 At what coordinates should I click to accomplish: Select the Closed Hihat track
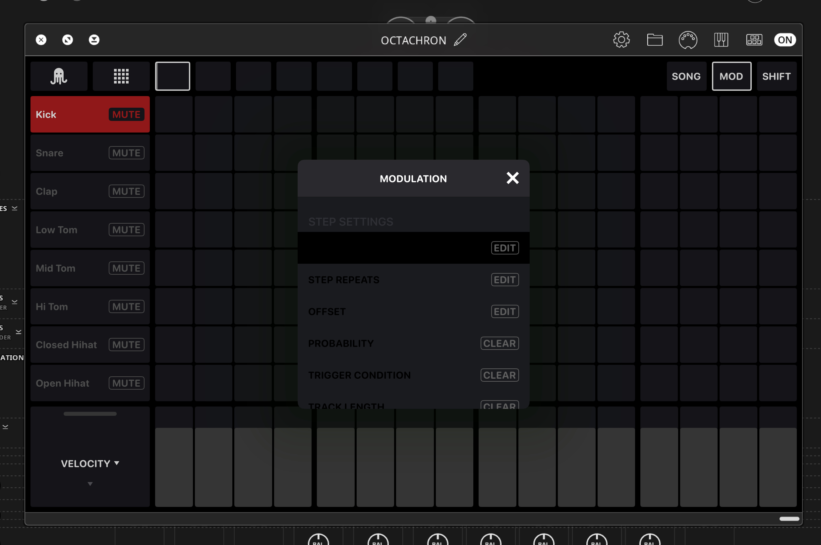90,345
